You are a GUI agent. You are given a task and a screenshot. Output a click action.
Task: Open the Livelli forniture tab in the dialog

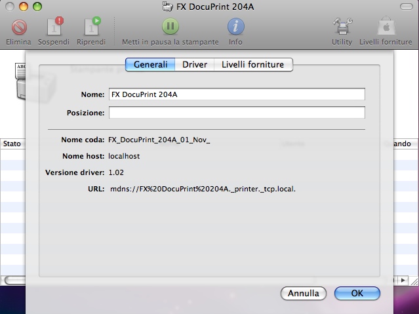[x=253, y=64]
